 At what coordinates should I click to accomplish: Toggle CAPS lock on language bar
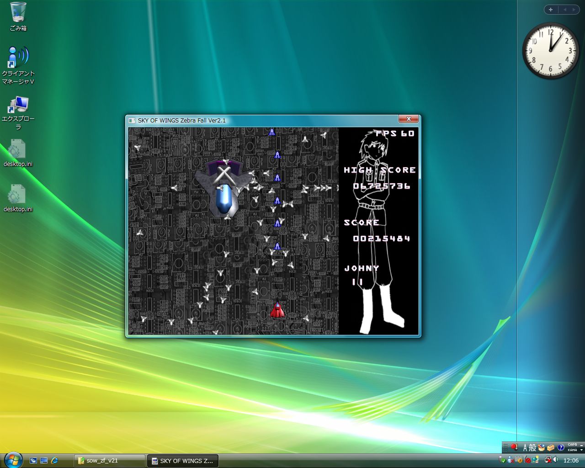[x=572, y=445]
